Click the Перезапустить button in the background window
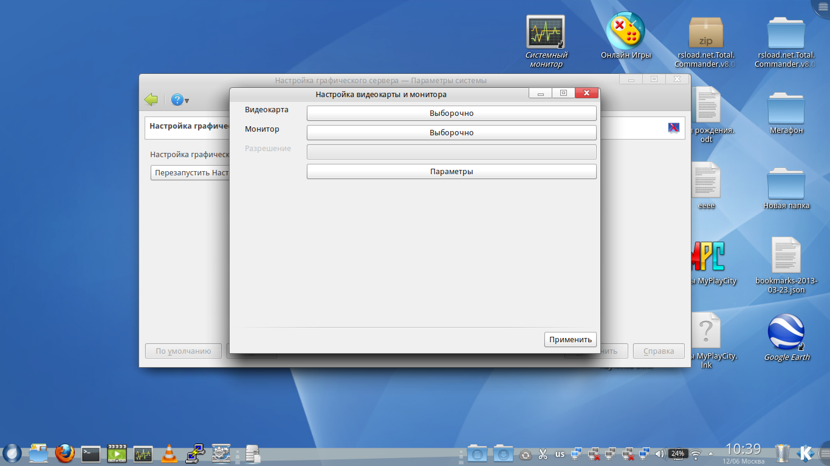Image resolution: width=830 pixels, height=466 pixels. (191, 173)
